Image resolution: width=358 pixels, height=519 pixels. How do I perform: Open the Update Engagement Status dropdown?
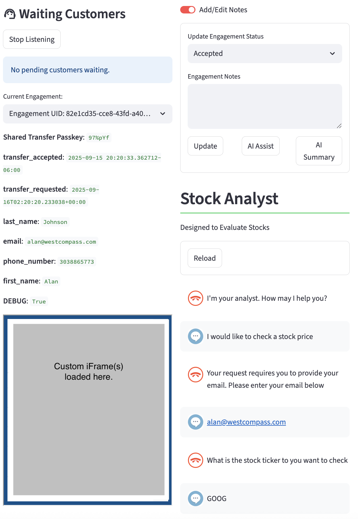264,54
